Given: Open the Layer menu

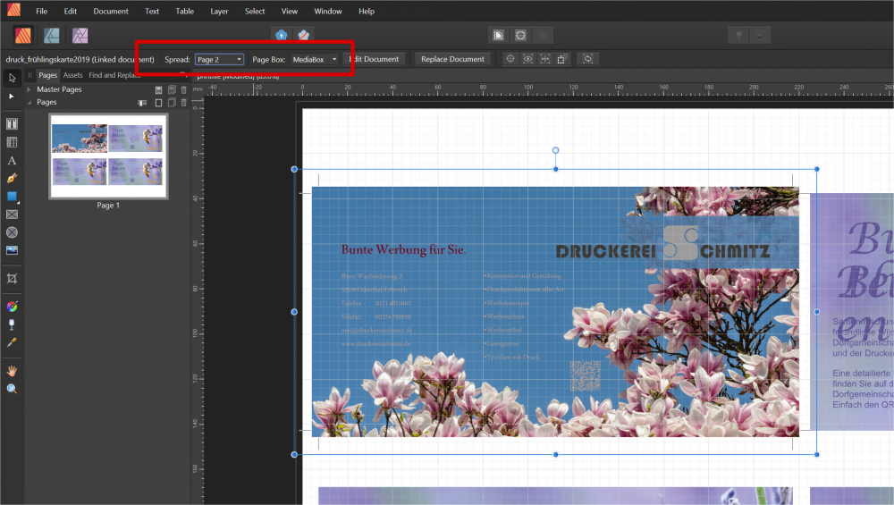Looking at the screenshot, I should tap(219, 11).
